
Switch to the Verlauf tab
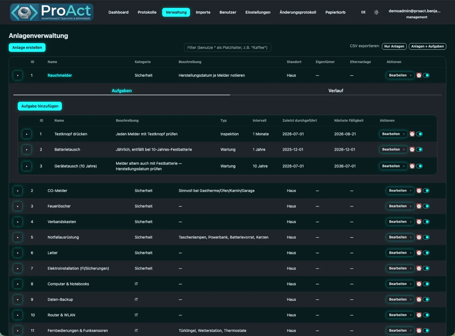pyautogui.click(x=336, y=91)
